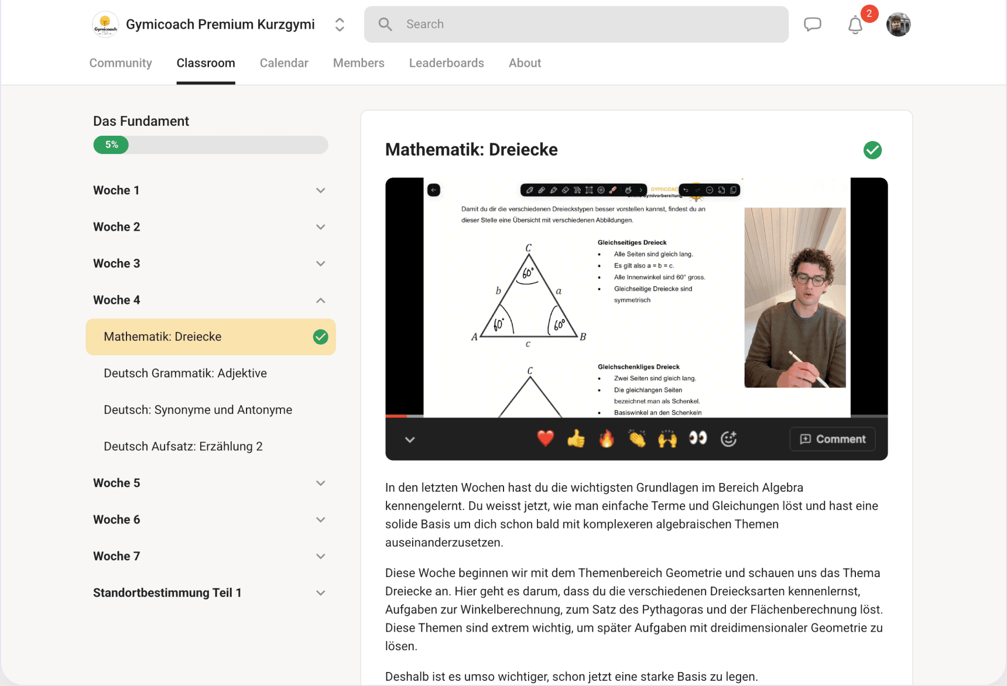This screenshot has height=686, width=1007.
Task: Open the add-reaction smiley picker
Action: (728, 438)
